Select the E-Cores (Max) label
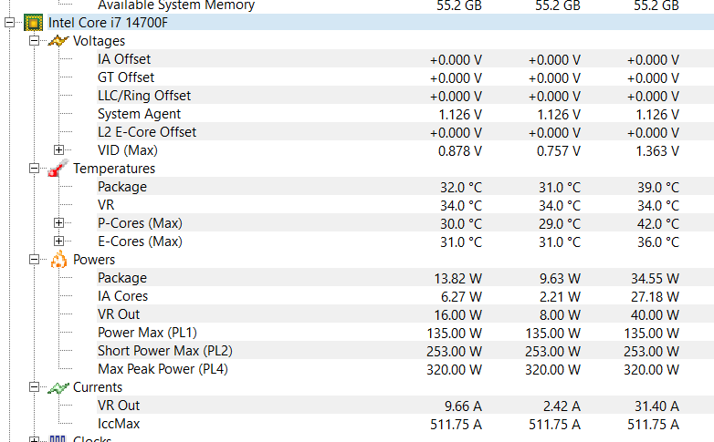This screenshot has height=442, width=714. click(140, 242)
